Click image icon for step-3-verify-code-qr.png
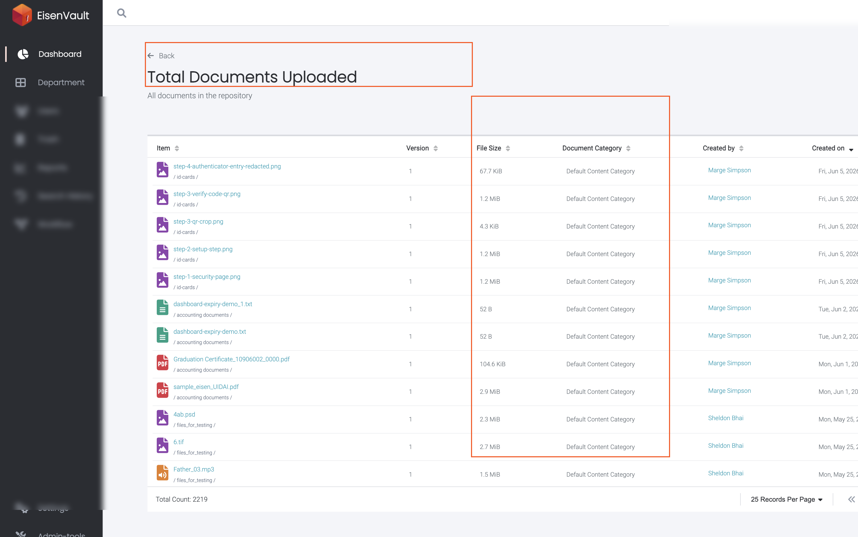The width and height of the screenshot is (858, 537). pyautogui.click(x=163, y=197)
